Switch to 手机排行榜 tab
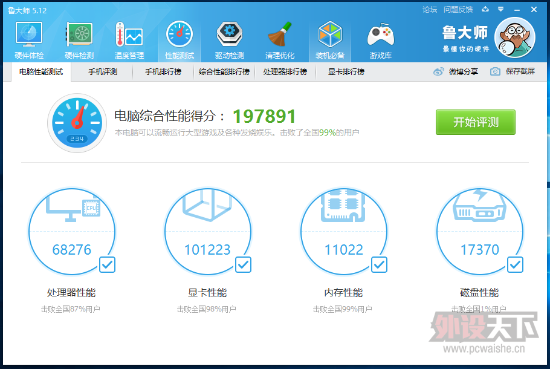This screenshot has height=369, width=550. pyautogui.click(x=163, y=72)
